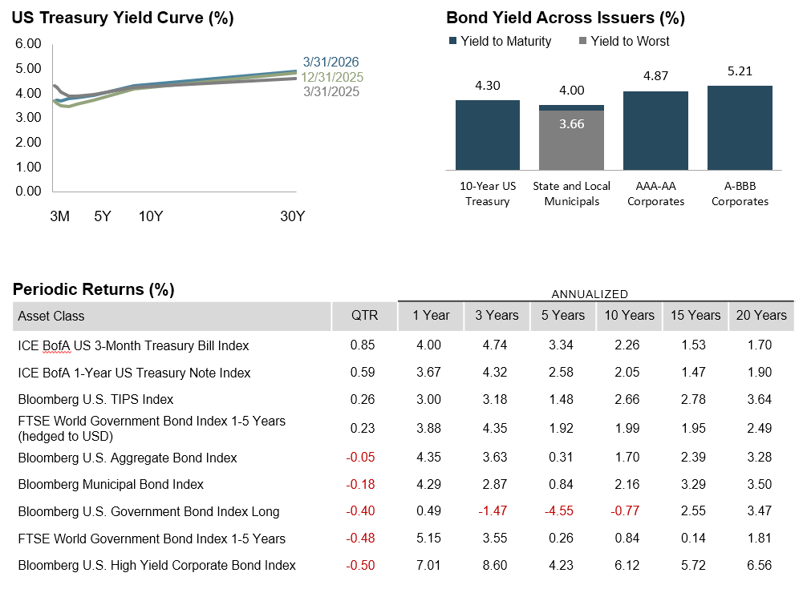Click the US Treasury Yield Curve title
The width and height of the screenshot is (807, 589).
[x=123, y=18]
